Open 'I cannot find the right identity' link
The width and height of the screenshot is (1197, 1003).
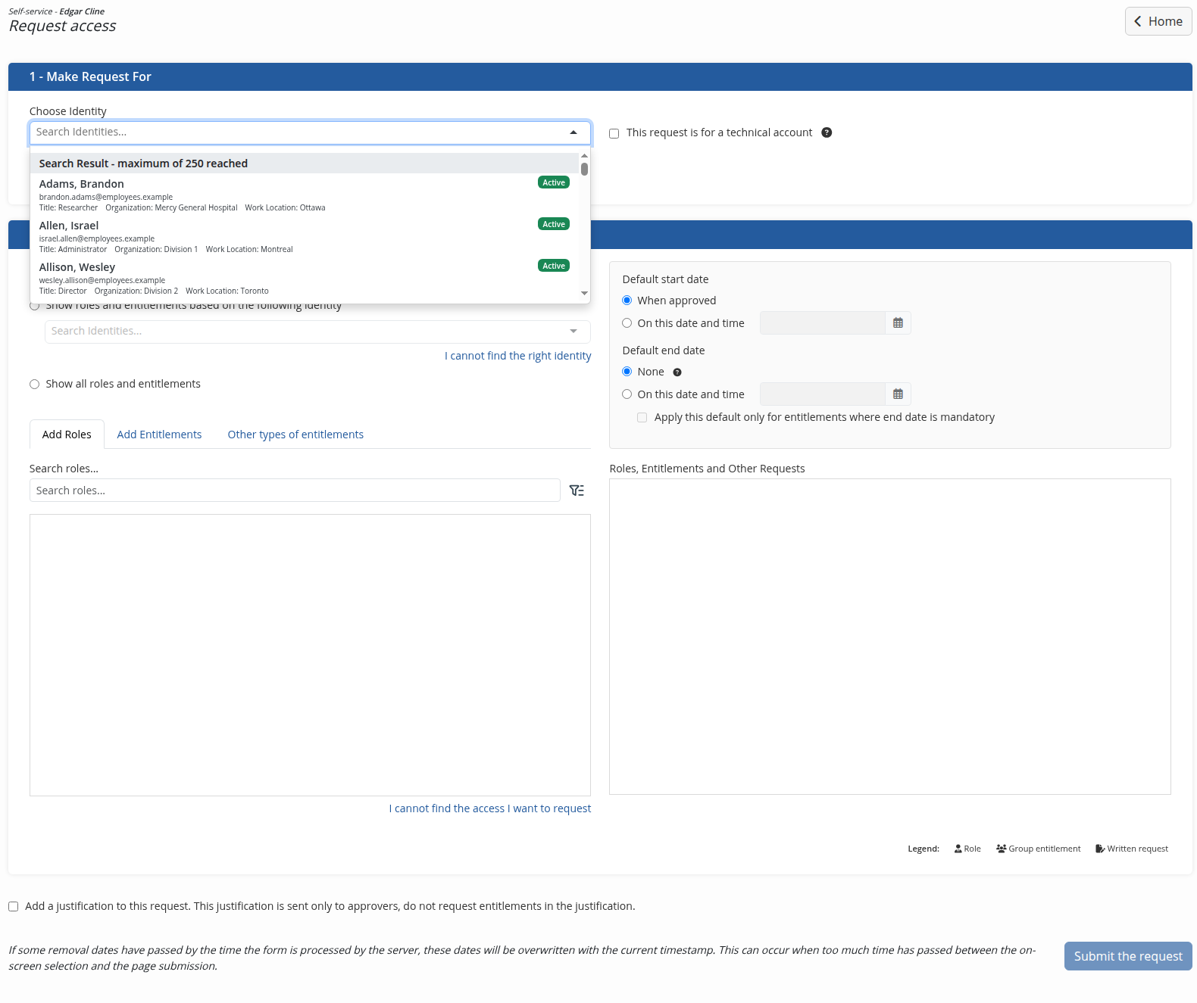pos(517,356)
